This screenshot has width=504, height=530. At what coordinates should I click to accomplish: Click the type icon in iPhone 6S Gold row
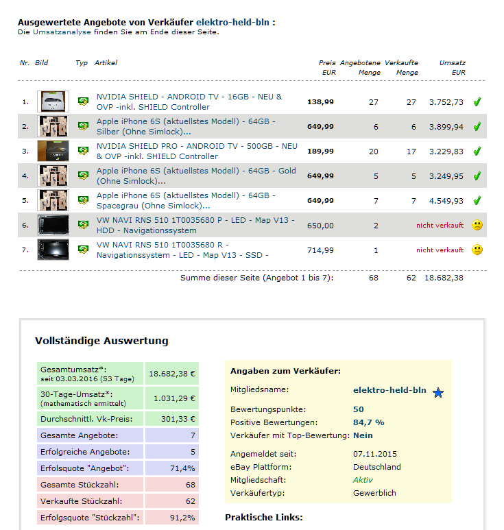tap(83, 175)
